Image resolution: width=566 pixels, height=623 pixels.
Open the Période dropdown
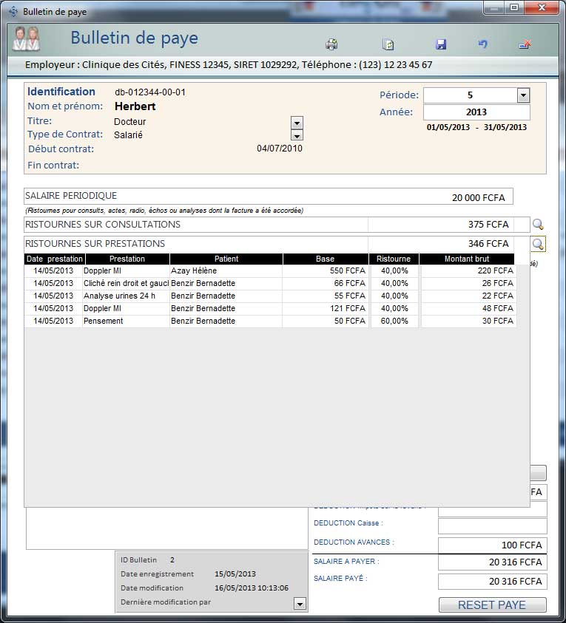[x=523, y=95]
